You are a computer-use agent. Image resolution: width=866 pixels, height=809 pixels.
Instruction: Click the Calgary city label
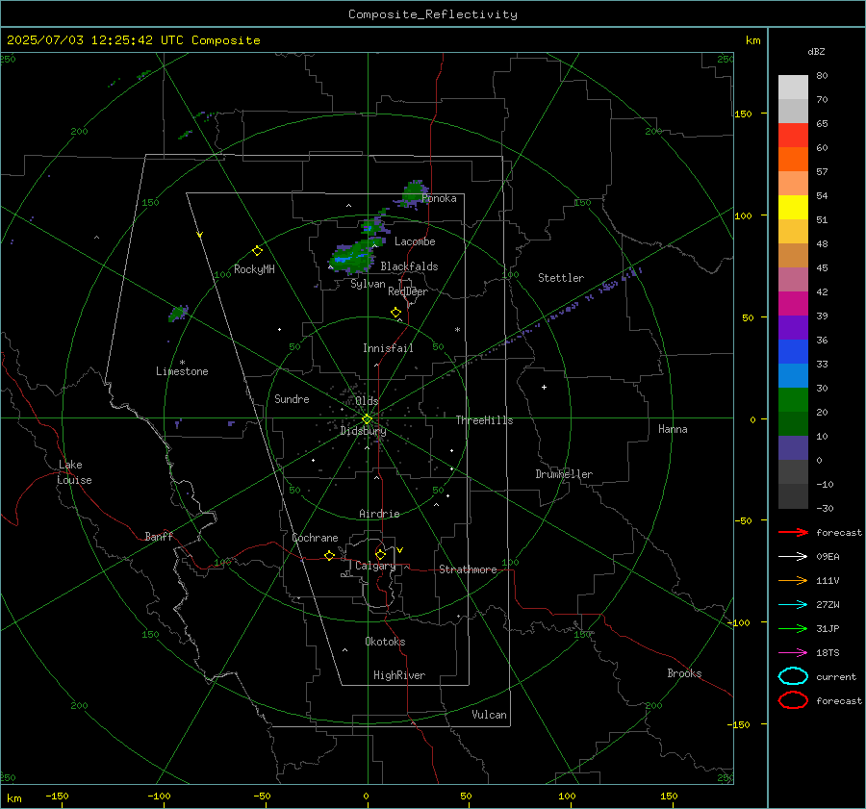(x=375, y=566)
